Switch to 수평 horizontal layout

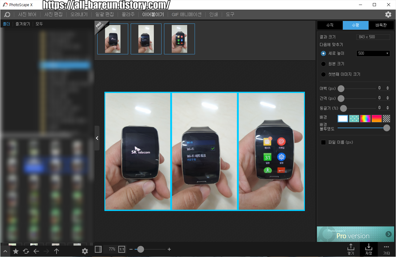pos(356,25)
